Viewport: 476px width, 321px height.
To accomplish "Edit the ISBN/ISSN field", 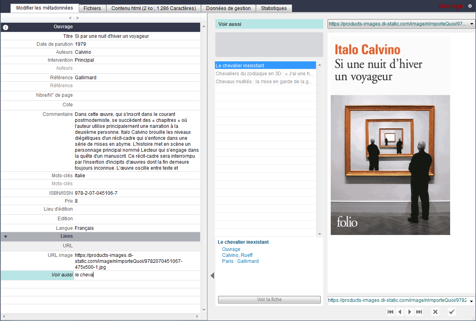I will (x=137, y=193).
